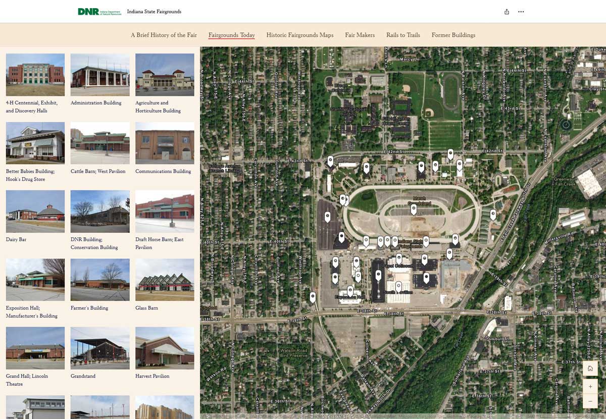Open the ellipsis more-options icon
Image resolution: width=606 pixels, height=419 pixels.
point(521,11)
